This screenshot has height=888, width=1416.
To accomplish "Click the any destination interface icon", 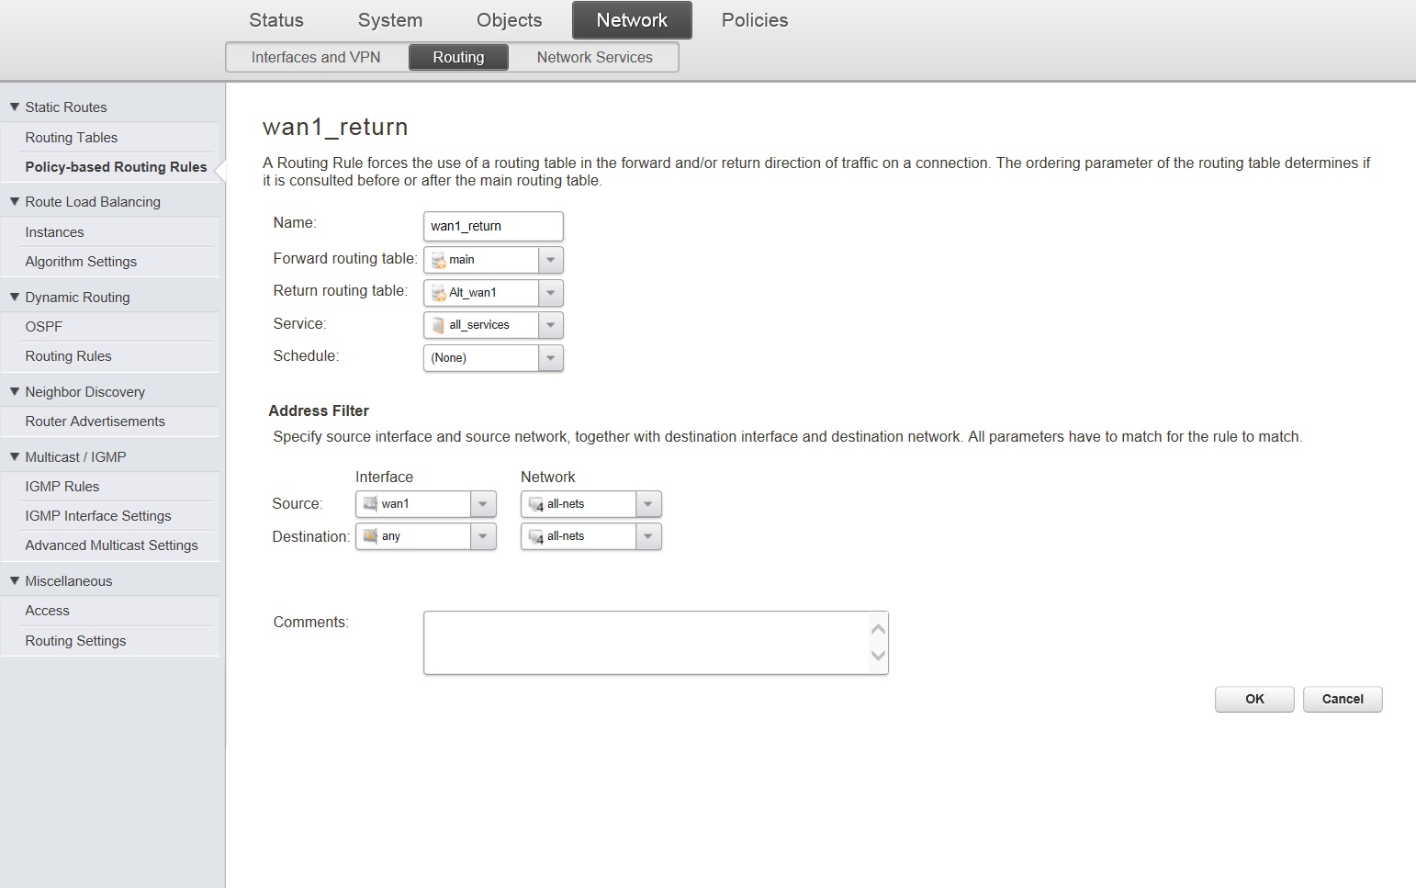I will (371, 536).
